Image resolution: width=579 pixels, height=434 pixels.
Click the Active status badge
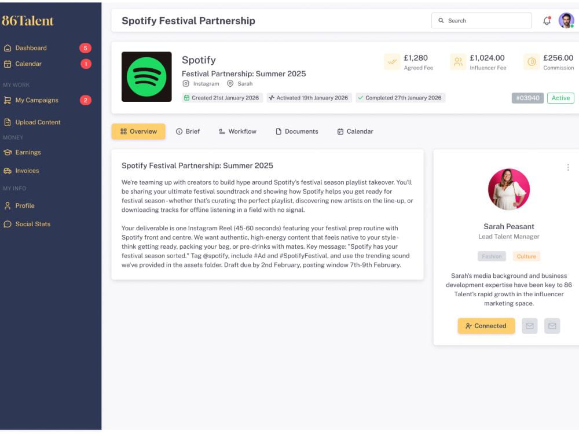560,98
